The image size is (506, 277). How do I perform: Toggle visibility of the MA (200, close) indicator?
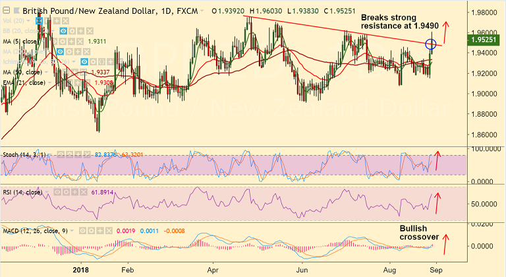coord(60,51)
